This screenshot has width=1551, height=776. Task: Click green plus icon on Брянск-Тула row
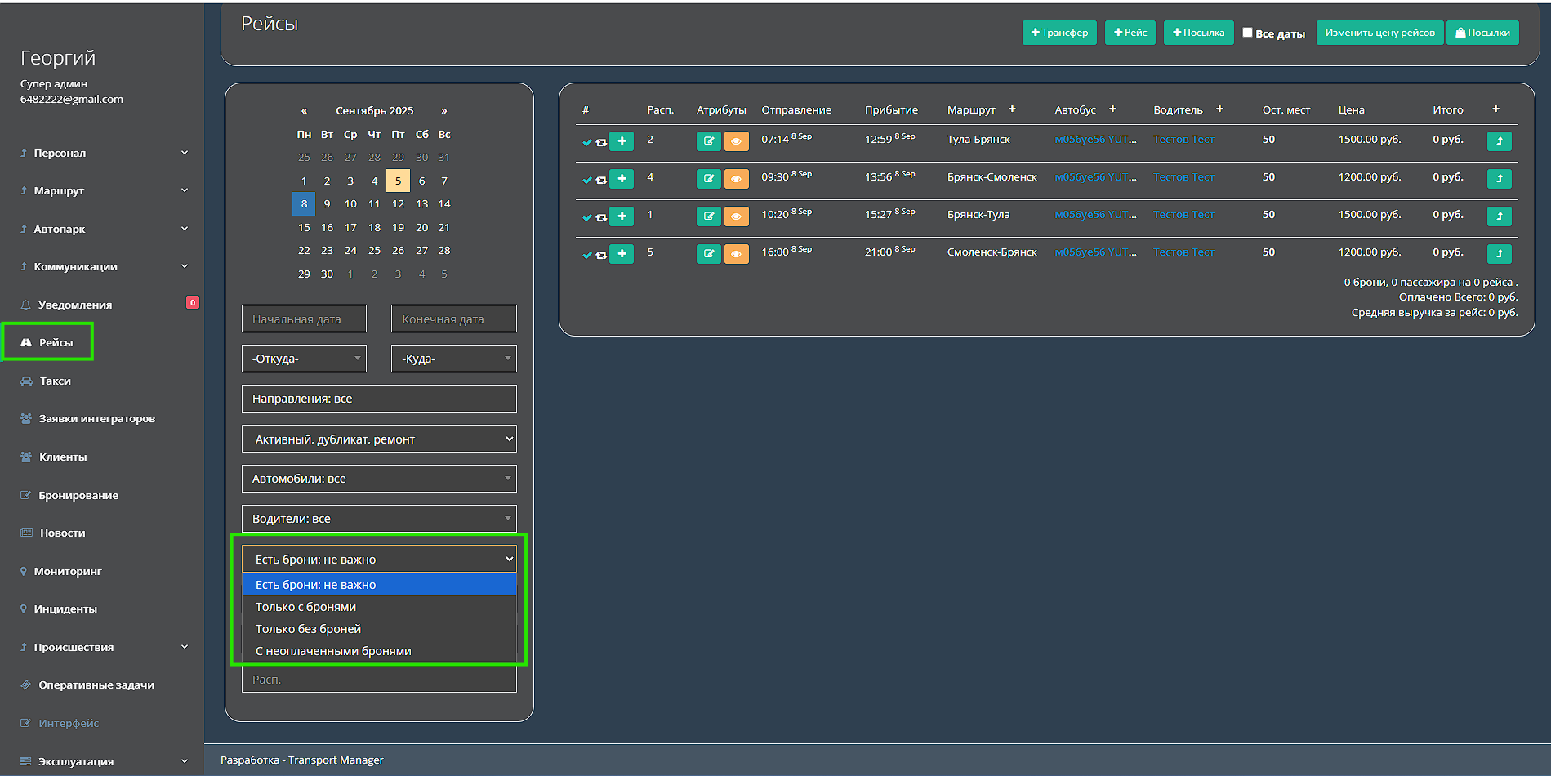pyautogui.click(x=622, y=216)
